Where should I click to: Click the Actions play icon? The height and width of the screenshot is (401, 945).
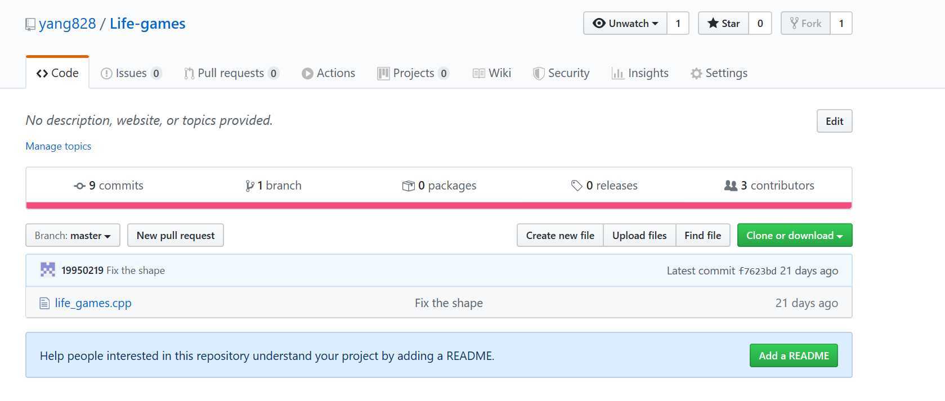(307, 74)
